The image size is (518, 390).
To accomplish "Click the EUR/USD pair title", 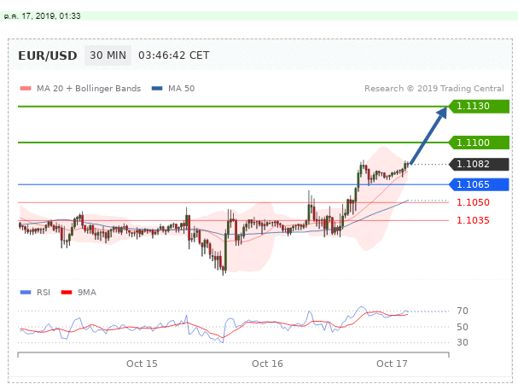I will [x=48, y=55].
